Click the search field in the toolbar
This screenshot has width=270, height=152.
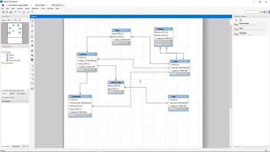(x=252, y=12)
